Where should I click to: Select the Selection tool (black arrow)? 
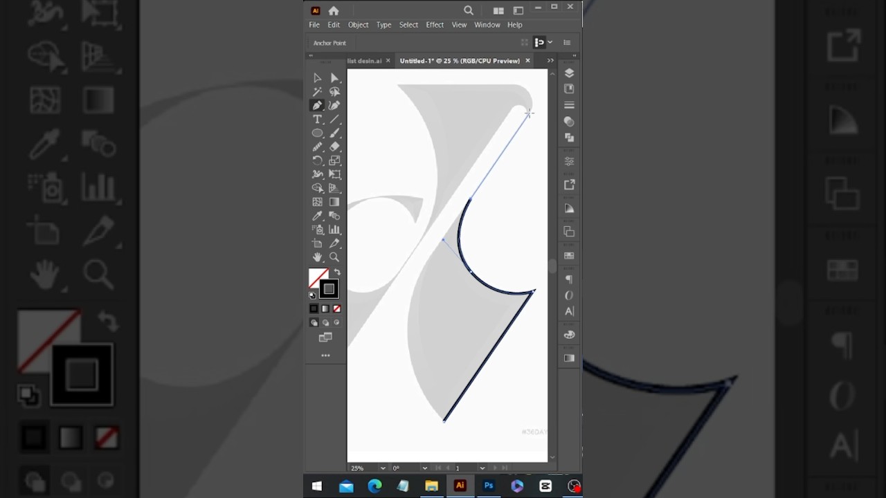click(x=317, y=78)
